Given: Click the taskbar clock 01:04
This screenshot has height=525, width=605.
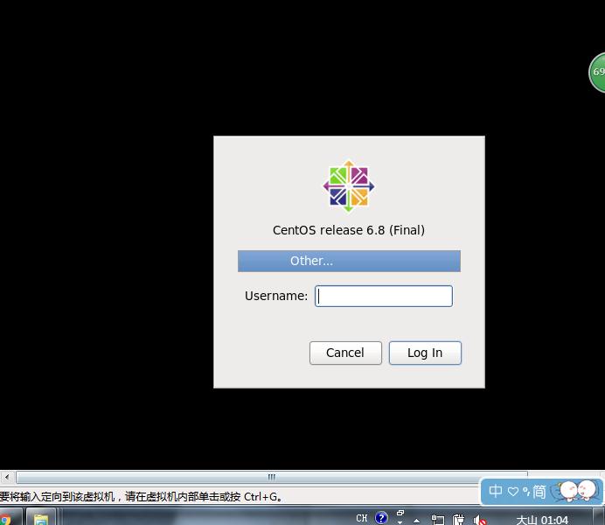Looking at the screenshot, I should (542, 520).
